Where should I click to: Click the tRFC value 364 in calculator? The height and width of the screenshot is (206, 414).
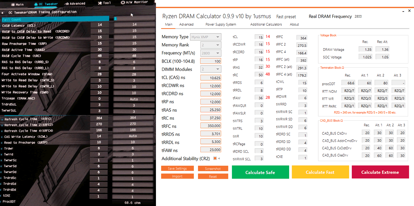point(302,38)
